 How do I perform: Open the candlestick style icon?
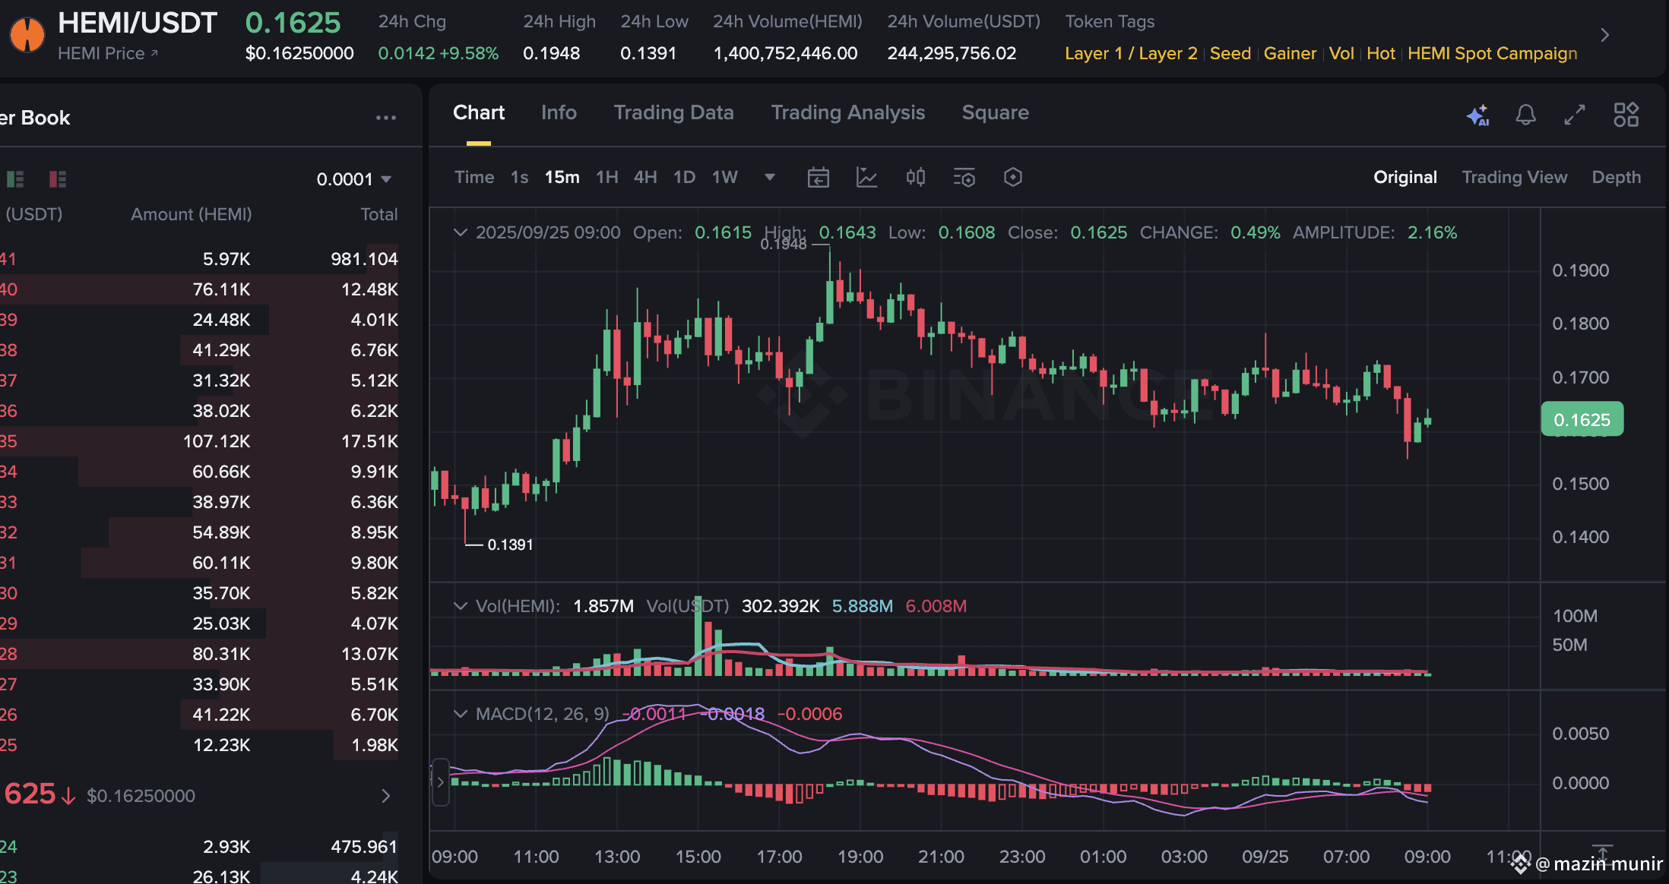click(916, 178)
